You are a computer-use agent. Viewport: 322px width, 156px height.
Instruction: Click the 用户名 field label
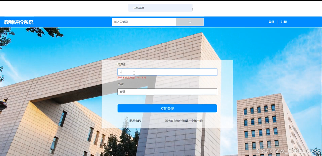122,65
